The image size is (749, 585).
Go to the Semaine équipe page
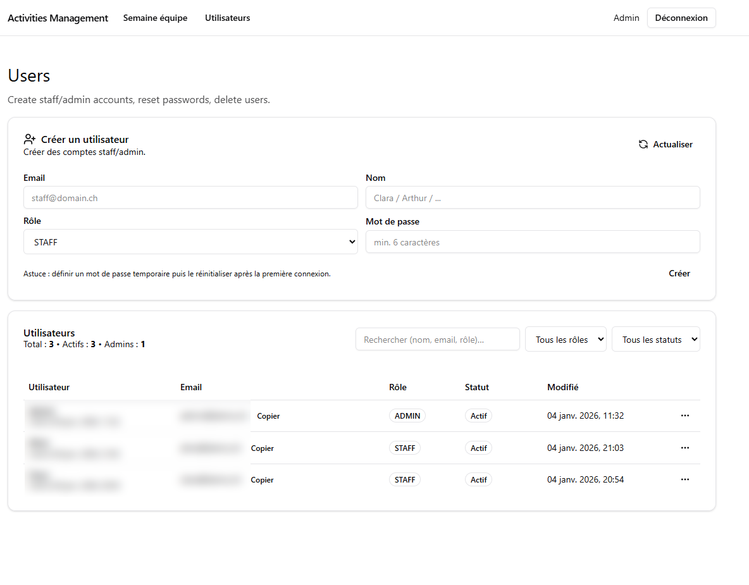coord(155,18)
